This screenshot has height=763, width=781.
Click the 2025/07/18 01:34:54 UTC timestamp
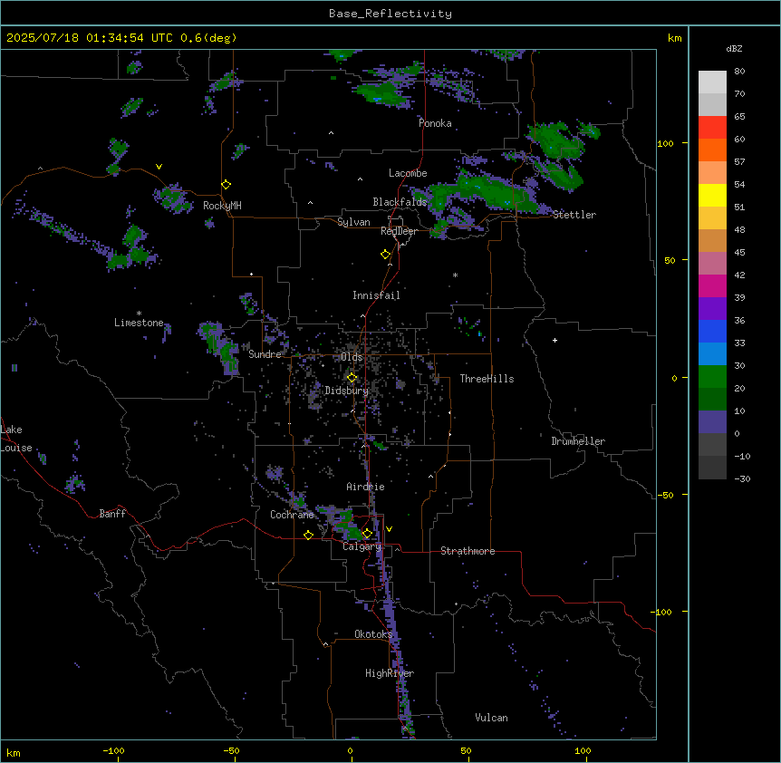tap(90, 38)
